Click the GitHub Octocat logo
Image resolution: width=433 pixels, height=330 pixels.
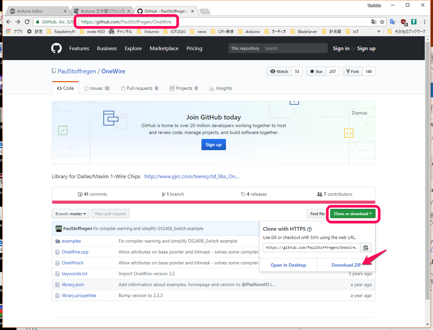[56, 48]
